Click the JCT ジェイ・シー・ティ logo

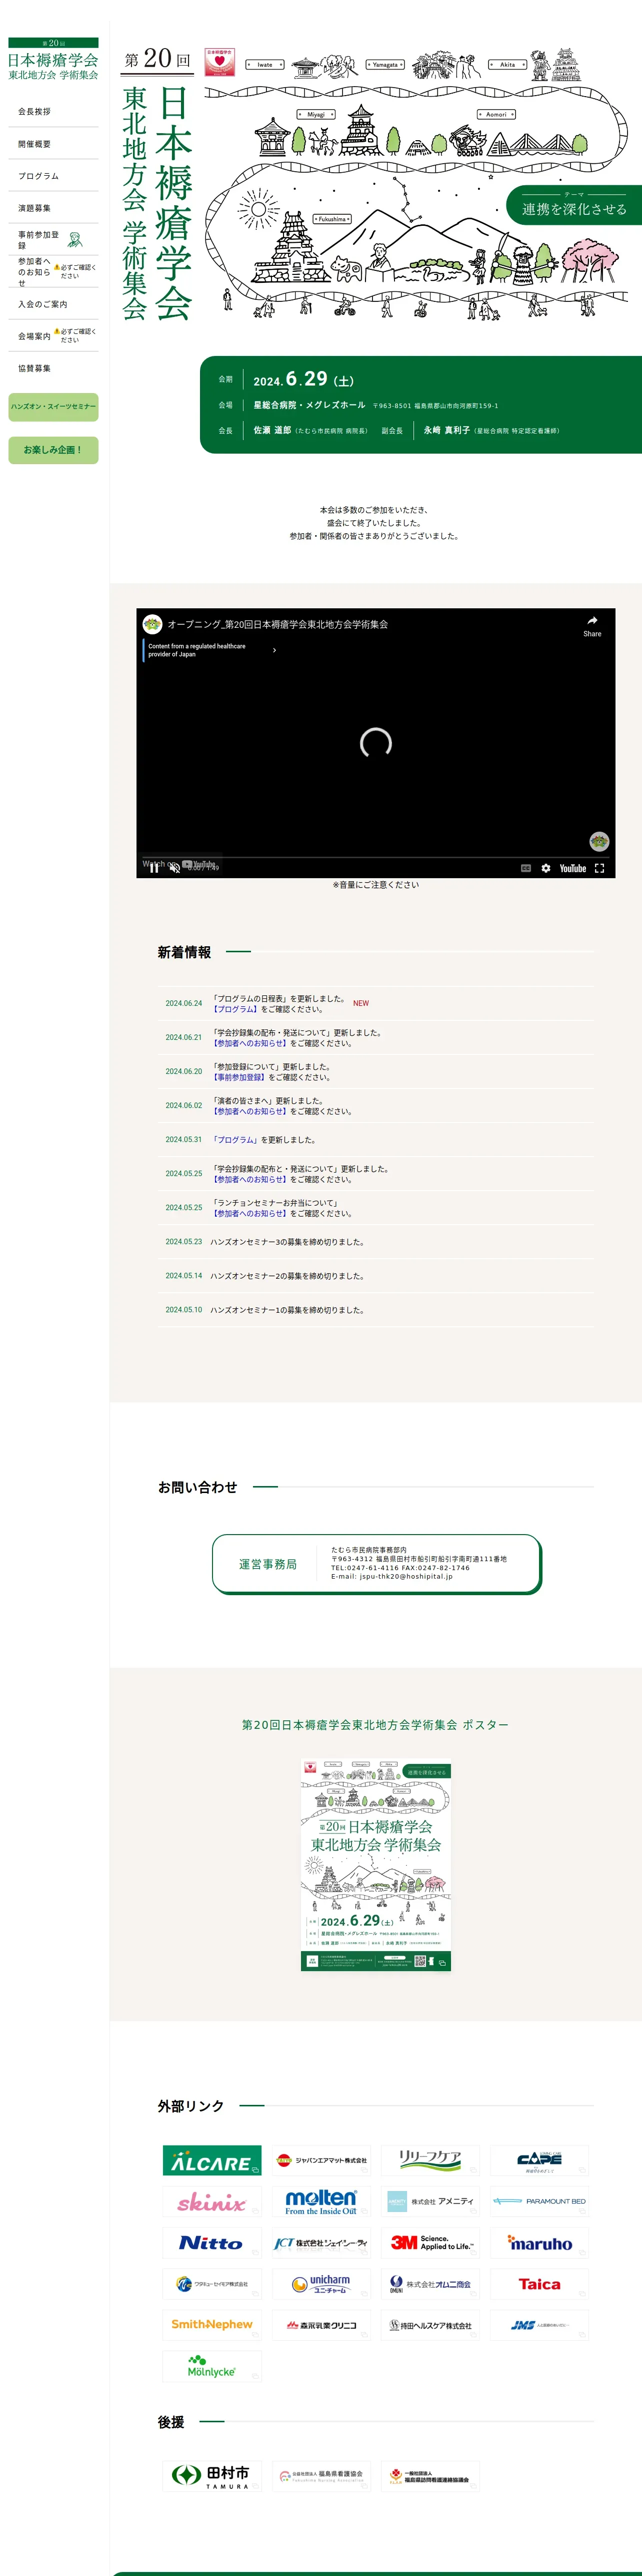[x=321, y=2243]
